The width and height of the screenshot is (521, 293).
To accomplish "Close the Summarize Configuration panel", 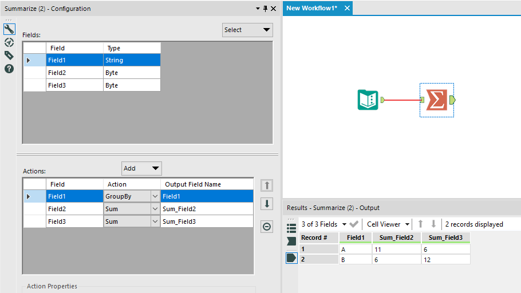I will (x=273, y=9).
